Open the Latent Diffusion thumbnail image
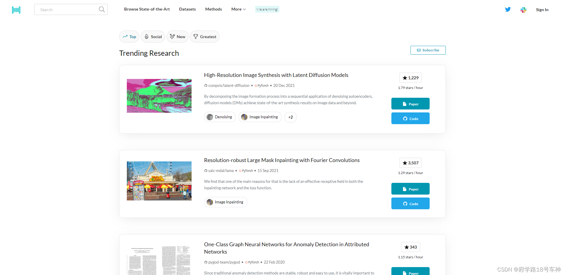Viewport: 565px width, 275px height. pyautogui.click(x=159, y=96)
